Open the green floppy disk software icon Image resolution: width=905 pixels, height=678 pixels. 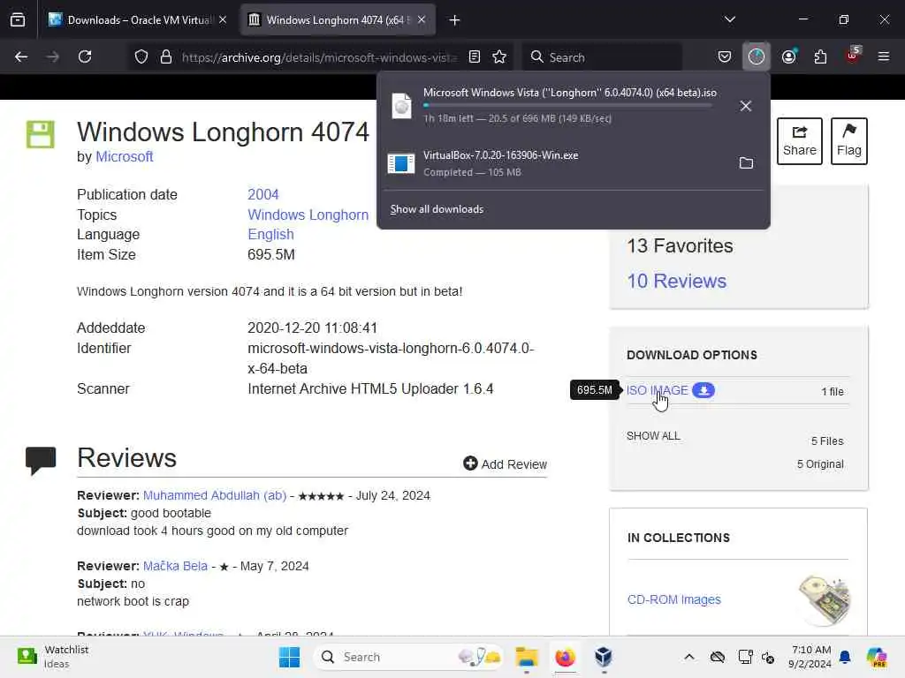pyautogui.click(x=41, y=134)
